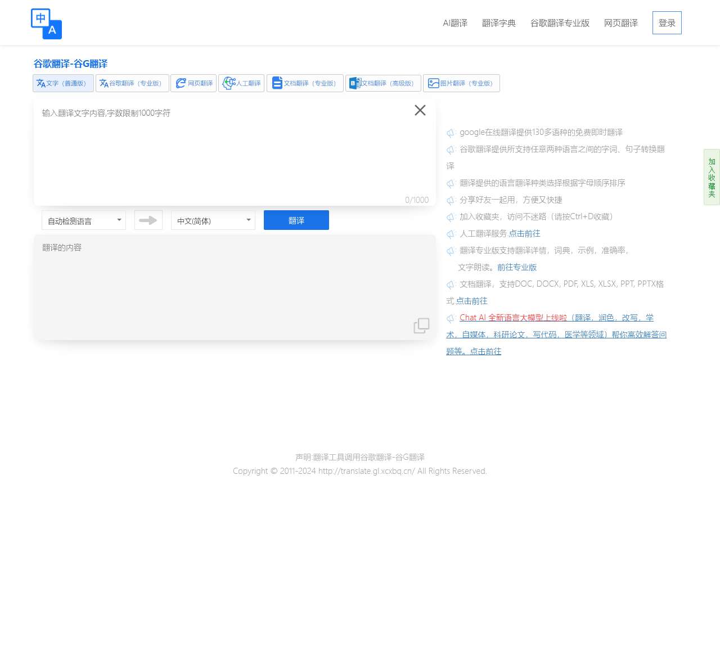The height and width of the screenshot is (656, 720).
Task: Click megaphone icon beside 分享好友一起用 line
Action: coord(451,200)
